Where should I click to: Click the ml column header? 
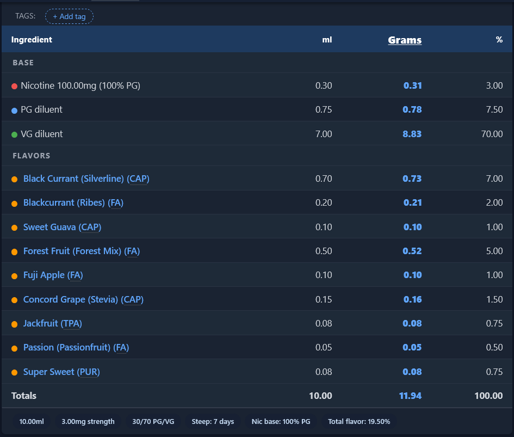(327, 40)
